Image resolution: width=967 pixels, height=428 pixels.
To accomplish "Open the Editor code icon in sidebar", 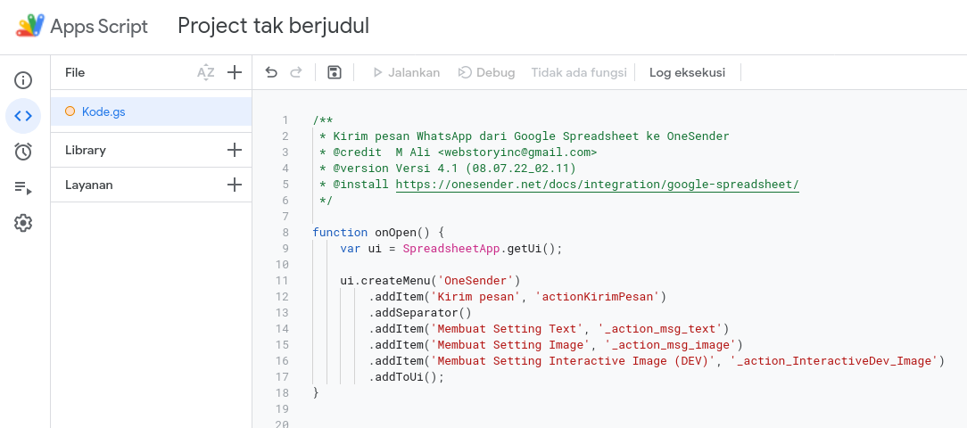I will tap(23, 116).
